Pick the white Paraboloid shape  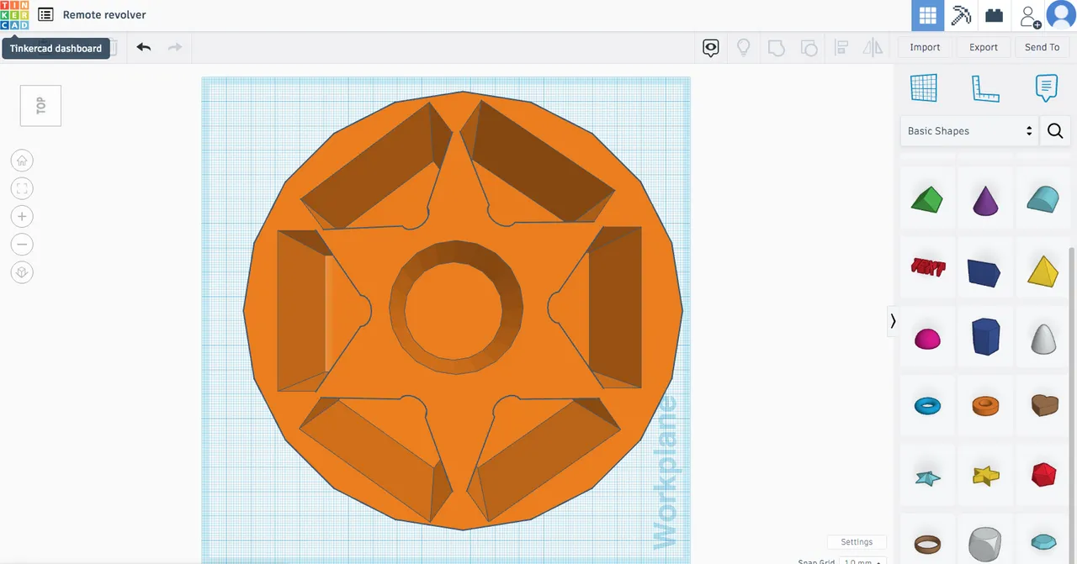(1043, 339)
